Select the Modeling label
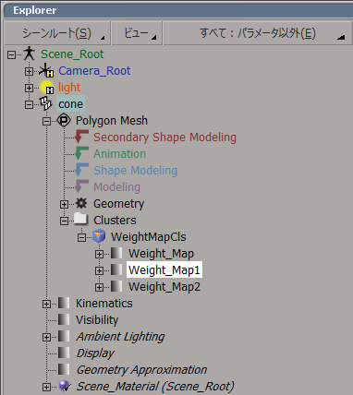Screen dimensions: 353x395 click(x=116, y=187)
